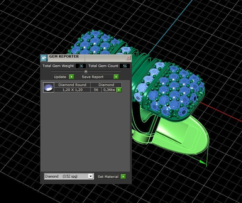The image size is (242, 203).
Task: Click the Total Gem Count value 56
Action: tap(125, 66)
